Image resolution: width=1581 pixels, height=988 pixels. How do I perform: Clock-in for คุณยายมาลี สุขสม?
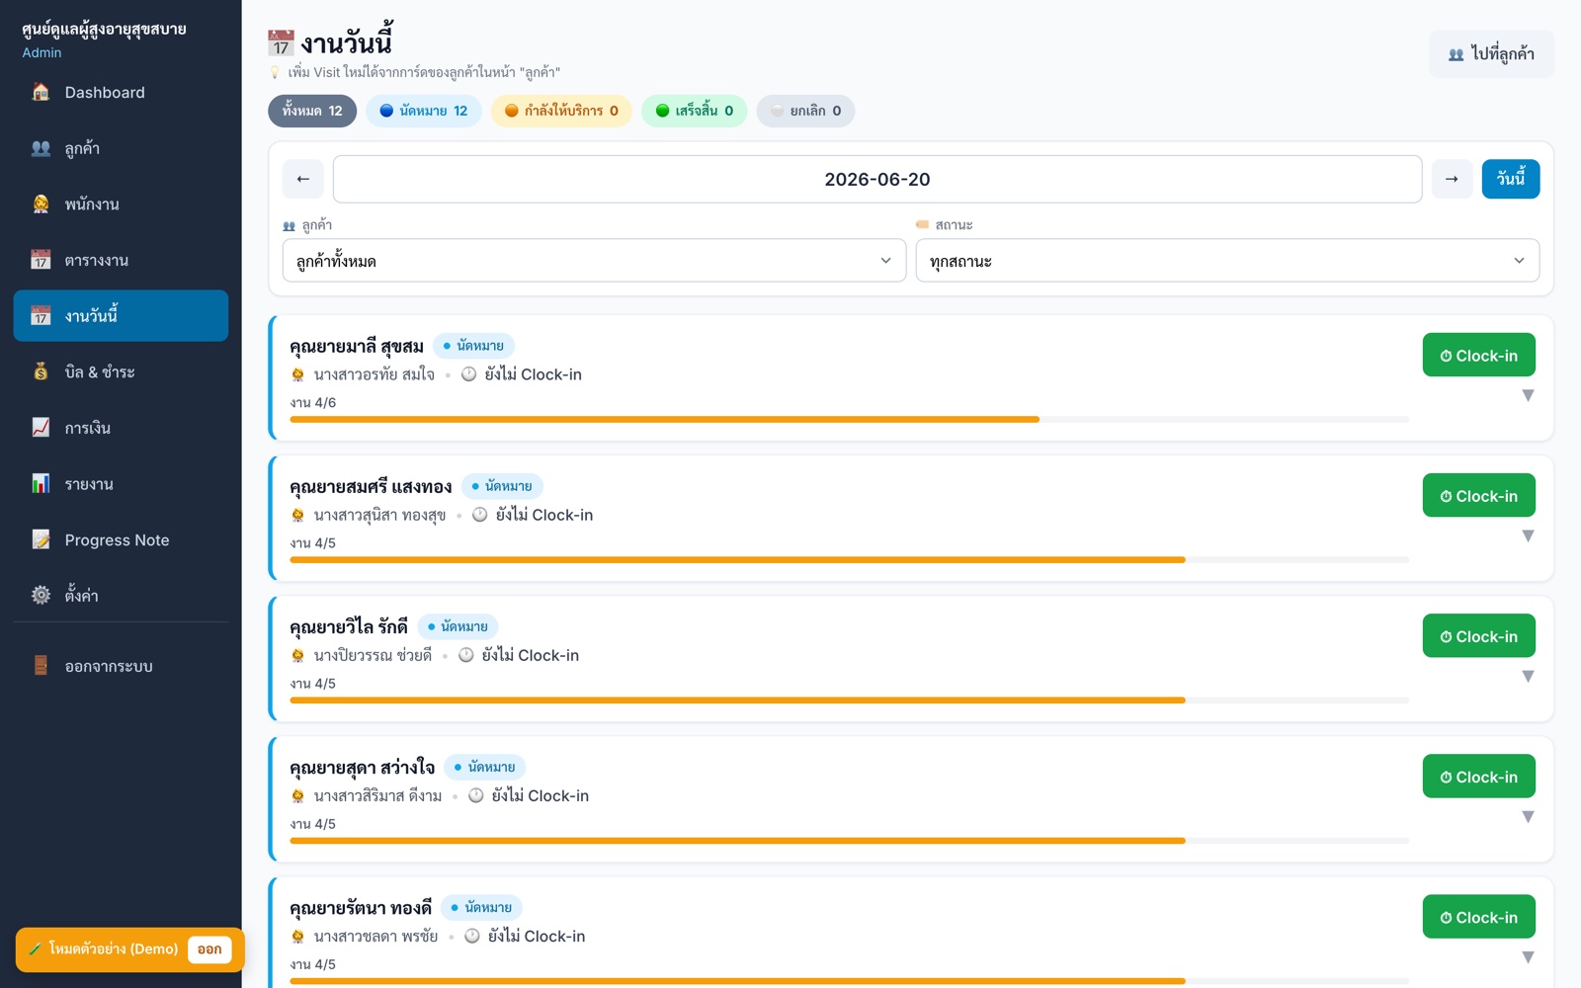1478,355
